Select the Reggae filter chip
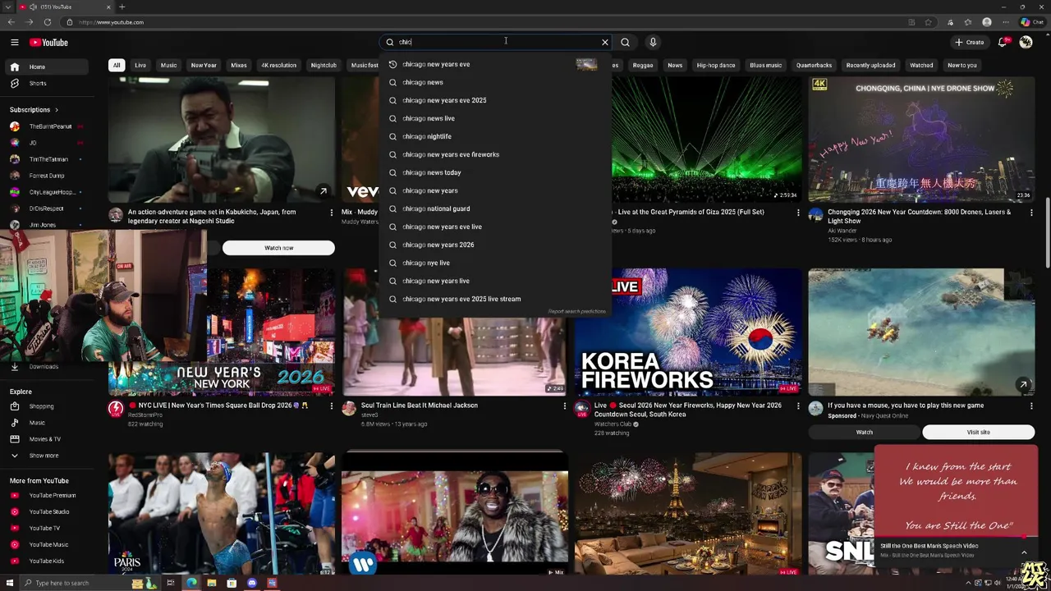Screen dimensions: 1051x591 643,65
